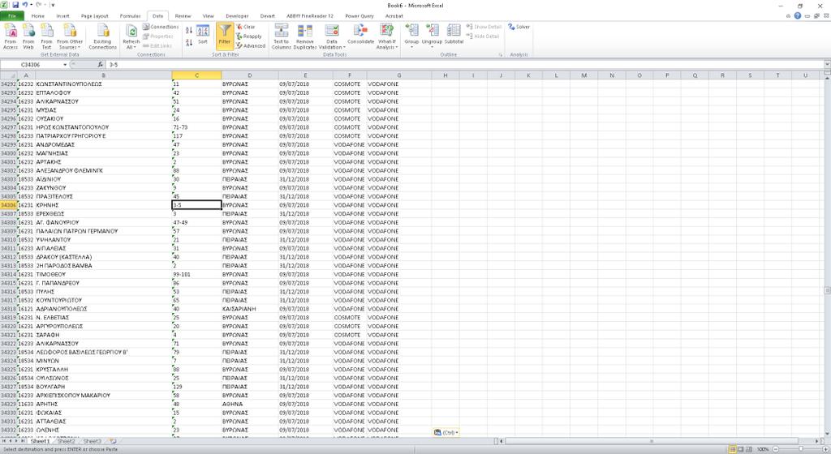
Task: Open Existing Connections
Action: click(x=102, y=36)
